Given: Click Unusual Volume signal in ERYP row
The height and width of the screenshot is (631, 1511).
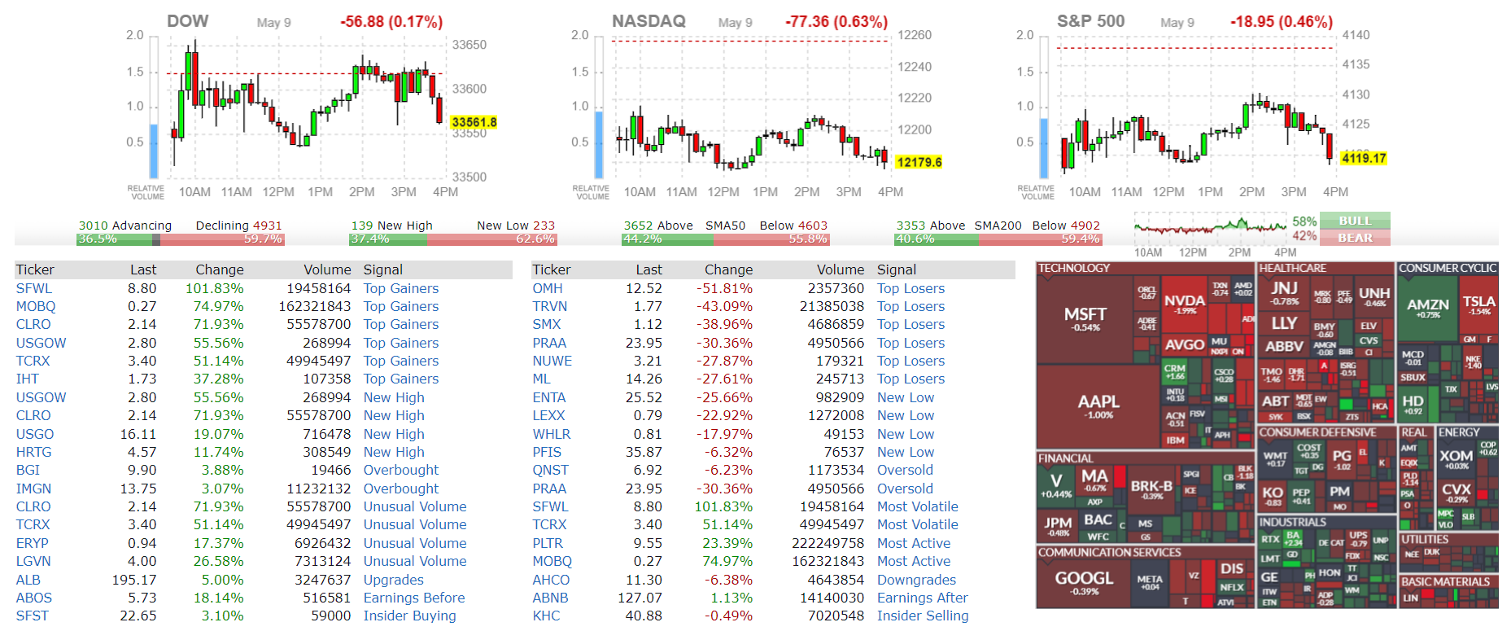Looking at the screenshot, I should 415,543.
